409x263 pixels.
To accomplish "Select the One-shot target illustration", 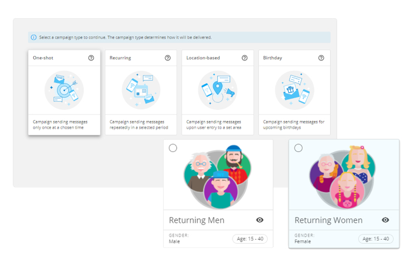I will tap(64, 90).
